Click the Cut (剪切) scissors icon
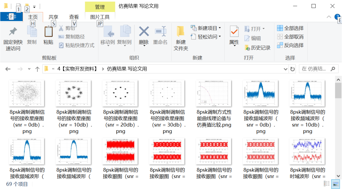342x189 pixels. pos(61,28)
